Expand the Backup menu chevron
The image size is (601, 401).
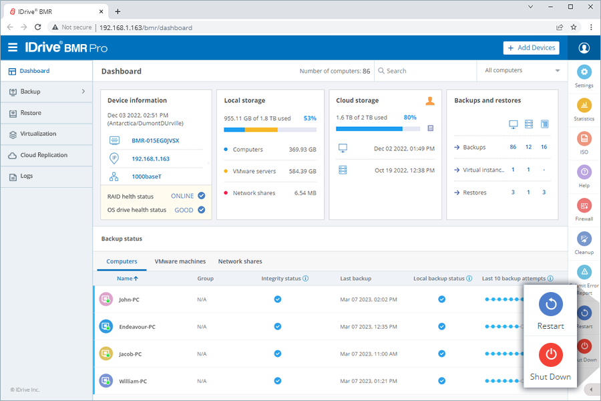83,92
